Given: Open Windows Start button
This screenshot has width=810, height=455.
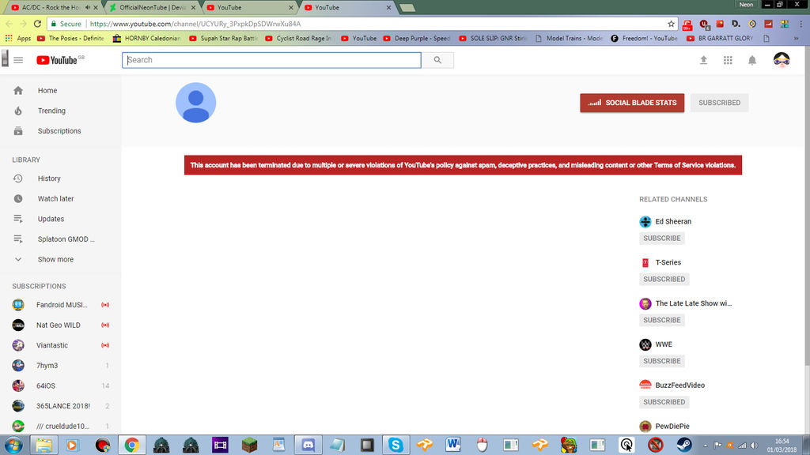Looking at the screenshot, I should (13, 445).
